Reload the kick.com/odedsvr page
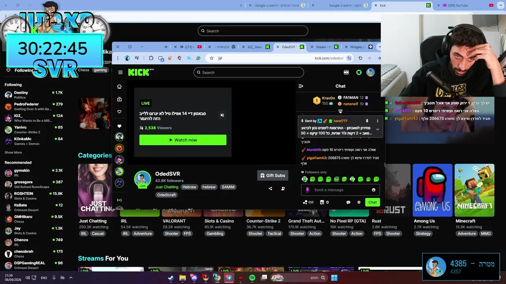The image size is (506, 284). click(360, 58)
